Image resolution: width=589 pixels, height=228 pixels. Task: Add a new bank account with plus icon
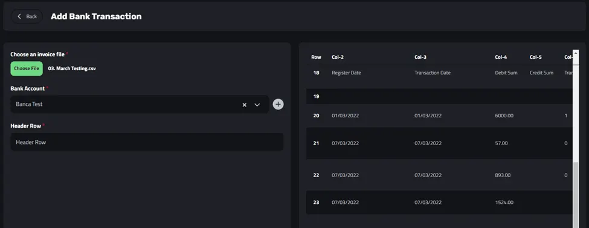[x=278, y=104]
